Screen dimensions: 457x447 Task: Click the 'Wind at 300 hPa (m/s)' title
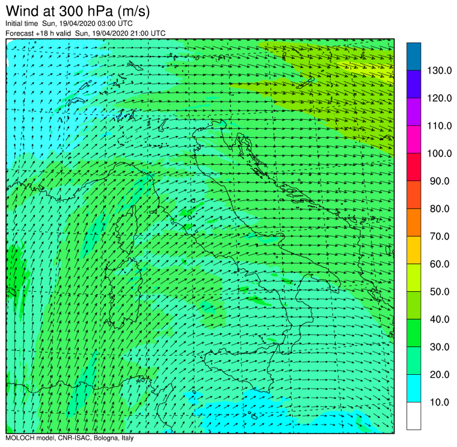click(x=78, y=11)
